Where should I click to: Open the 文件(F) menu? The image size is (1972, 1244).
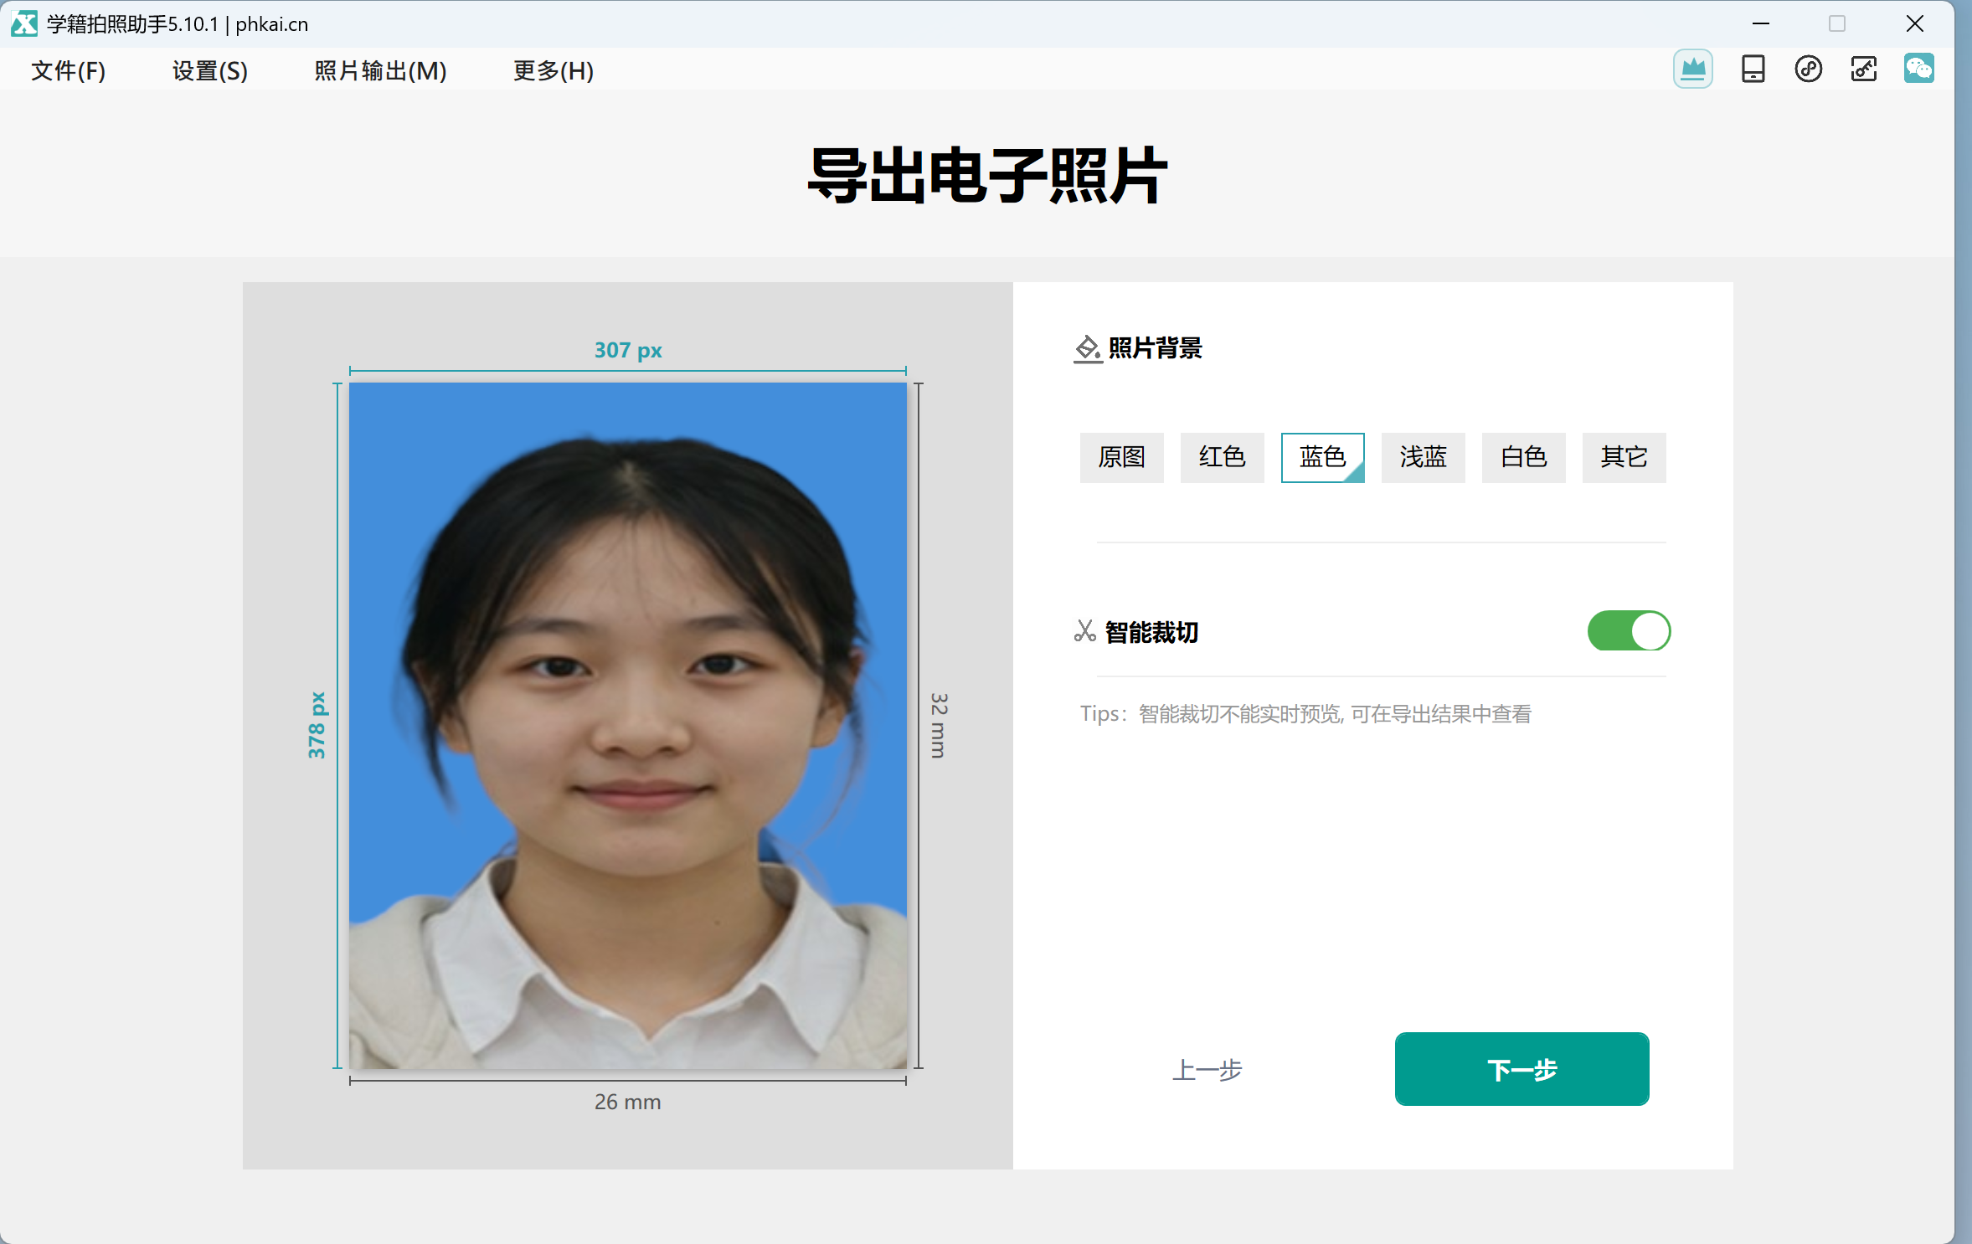click(x=69, y=70)
